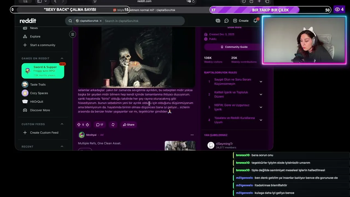
Task: Open Explore in the sidebar
Action: pos(35,36)
